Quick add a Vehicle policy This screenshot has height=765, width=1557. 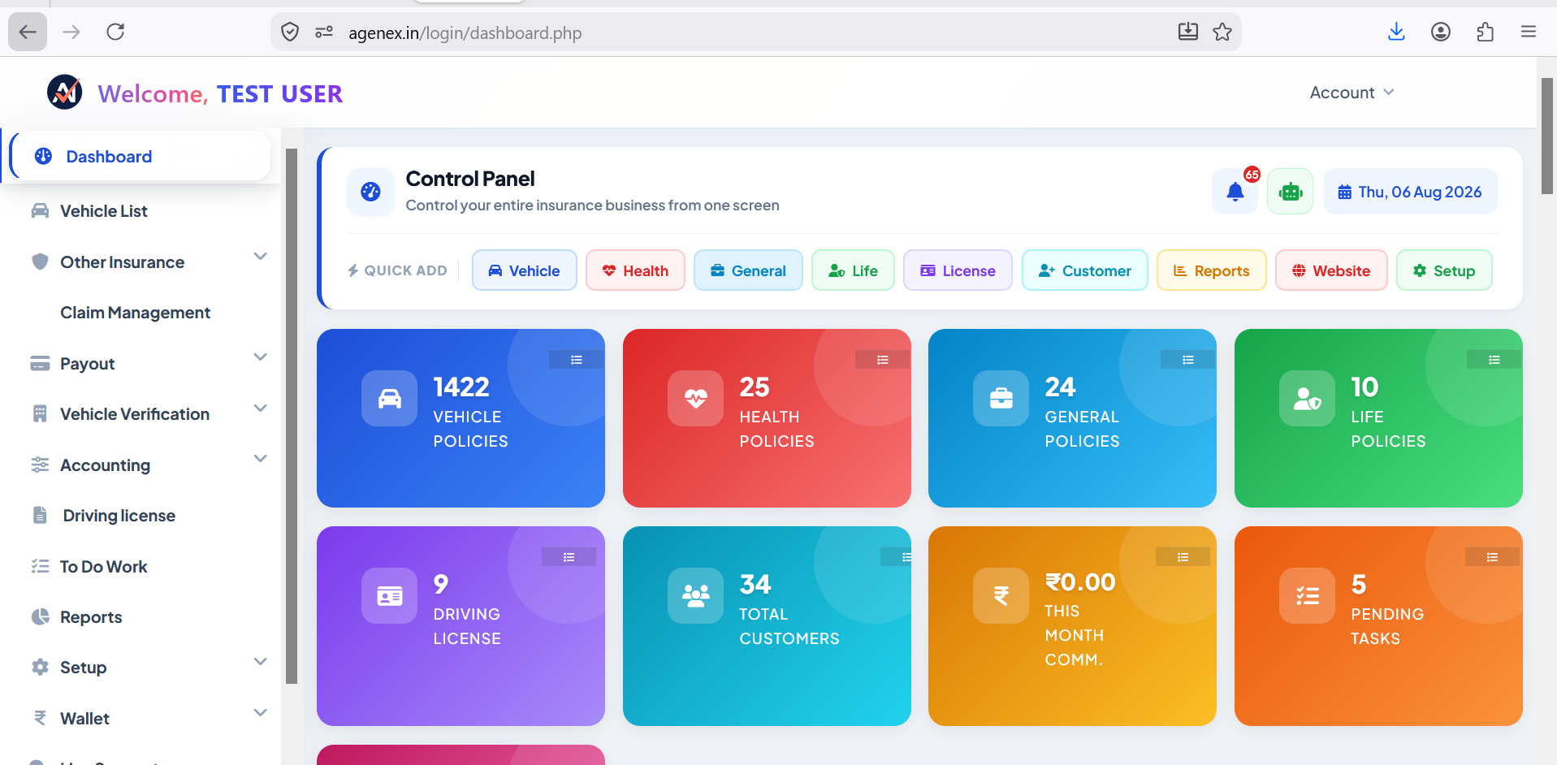524,270
